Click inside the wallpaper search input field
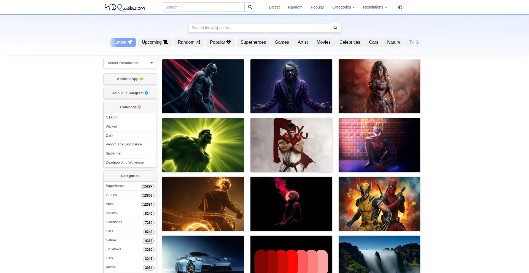Image resolution: width=529 pixels, height=273 pixels. 259,28
